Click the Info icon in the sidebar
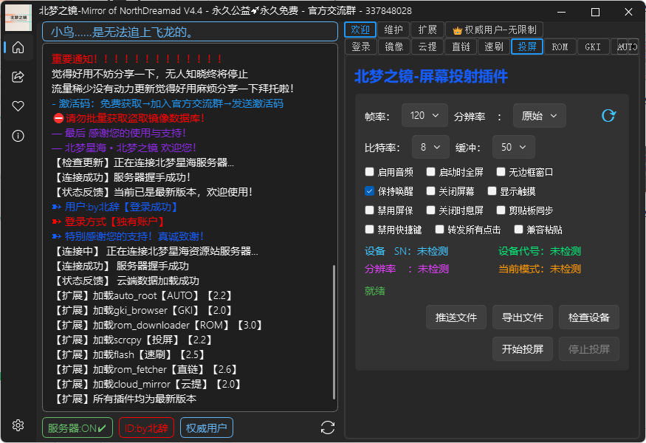Screen dimensions: 646x443 click(18, 134)
